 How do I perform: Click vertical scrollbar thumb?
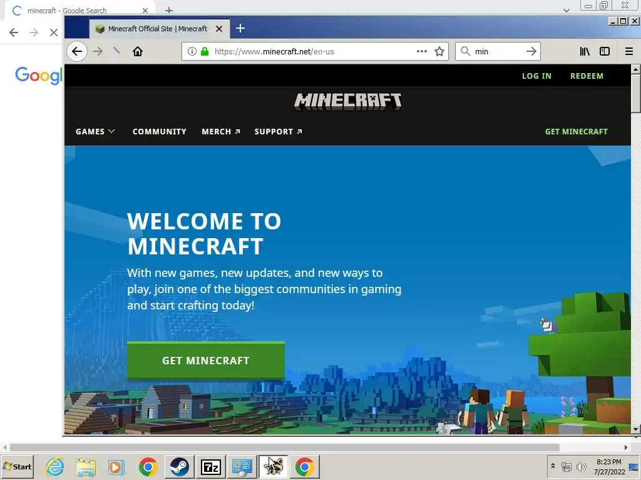pyautogui.click(x=635, y=94)
